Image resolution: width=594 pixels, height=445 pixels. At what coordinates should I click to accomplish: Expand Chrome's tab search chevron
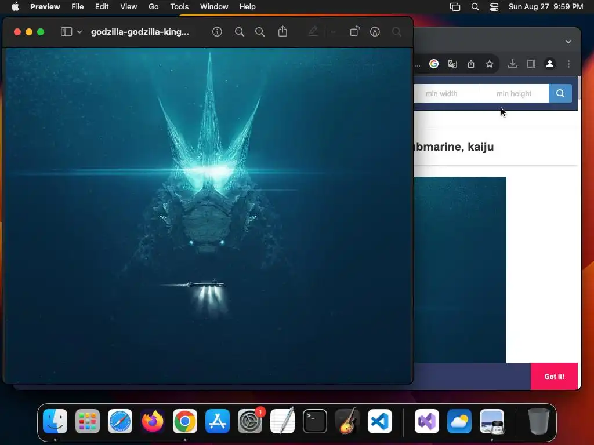(568, 42)
